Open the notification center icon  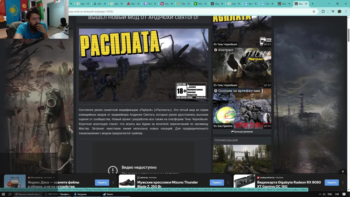344,194
